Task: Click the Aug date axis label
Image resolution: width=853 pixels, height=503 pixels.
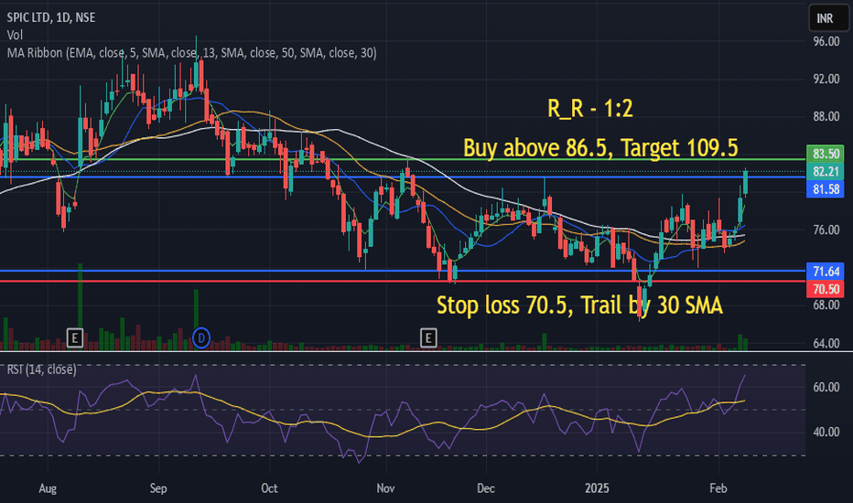Action: click(48, 488)
